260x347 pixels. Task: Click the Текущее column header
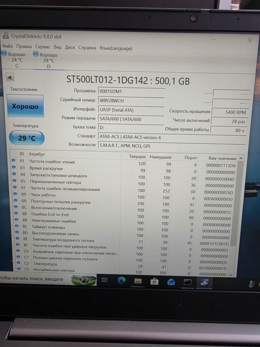pos(137,157)
